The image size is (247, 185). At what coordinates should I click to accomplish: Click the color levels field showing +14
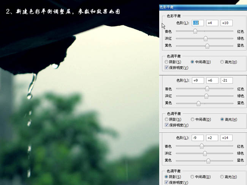click(x=226, y=138)
